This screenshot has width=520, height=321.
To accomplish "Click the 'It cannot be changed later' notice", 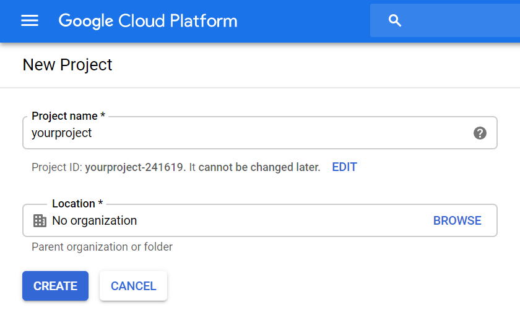I will [x=255, y=167].
